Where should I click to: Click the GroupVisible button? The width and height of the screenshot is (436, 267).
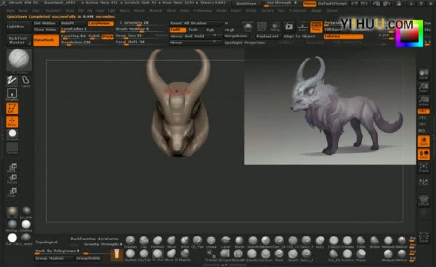click(x=88, y=259)
